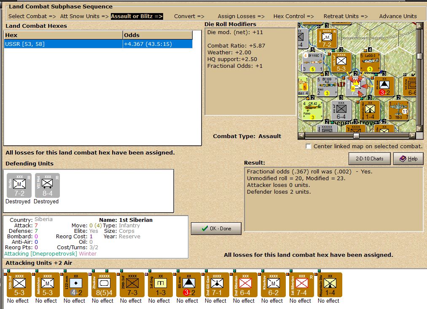Click the Defender loses 2 units result line
Screen dimensions: 427x309
279,192
